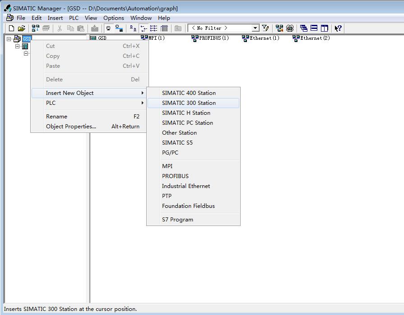Insert Other Station object
The height and width of the screenshot is (315, 404).
[193, 132]
